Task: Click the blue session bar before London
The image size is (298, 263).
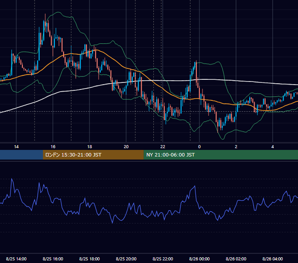Action: [x=21, y=155]
